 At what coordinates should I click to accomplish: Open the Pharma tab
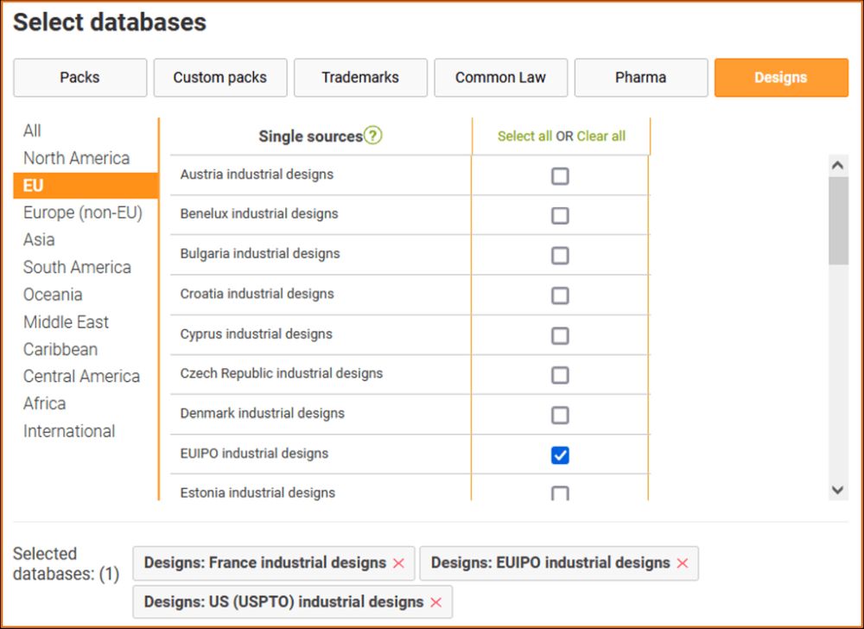(640, 78)
